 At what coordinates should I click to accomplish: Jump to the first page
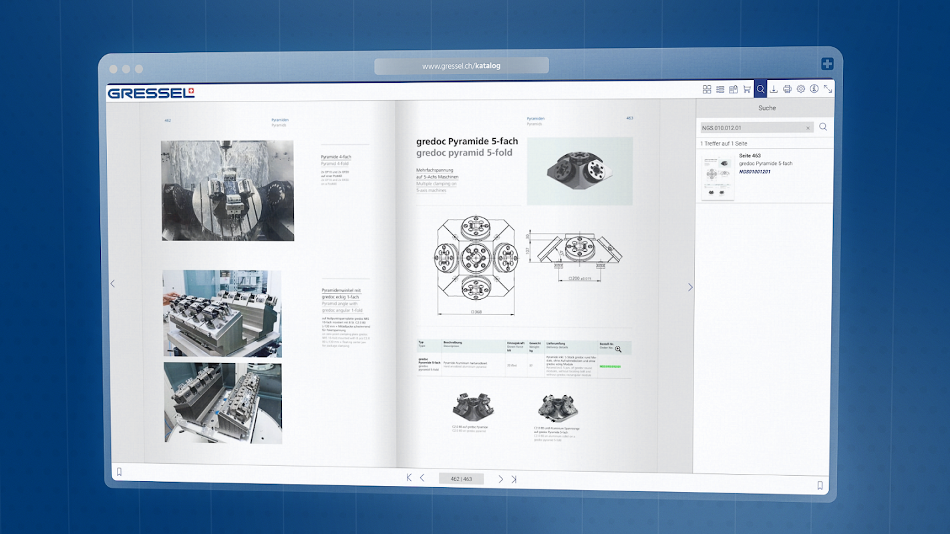(x=410, y=477)
